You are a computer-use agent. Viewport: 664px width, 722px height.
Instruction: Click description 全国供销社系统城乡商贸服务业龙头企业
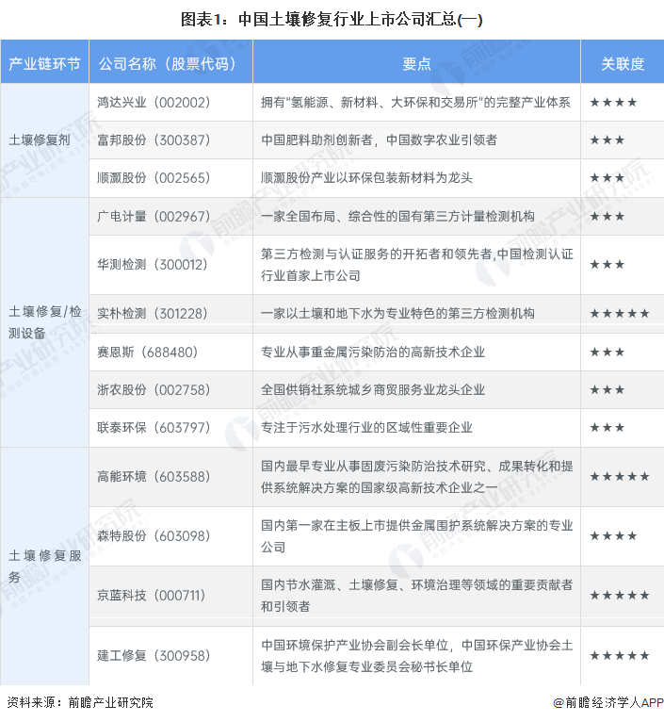373,390
